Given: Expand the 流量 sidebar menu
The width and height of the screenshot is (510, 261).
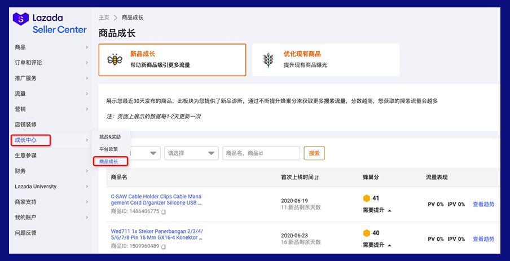Looking at the screenshot, I should [x=87, y=94].
